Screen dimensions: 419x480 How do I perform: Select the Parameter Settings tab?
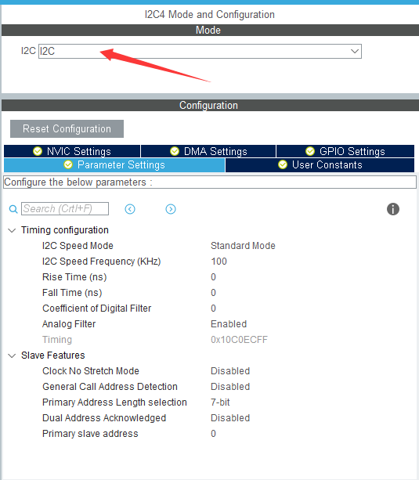click(114, 165)
